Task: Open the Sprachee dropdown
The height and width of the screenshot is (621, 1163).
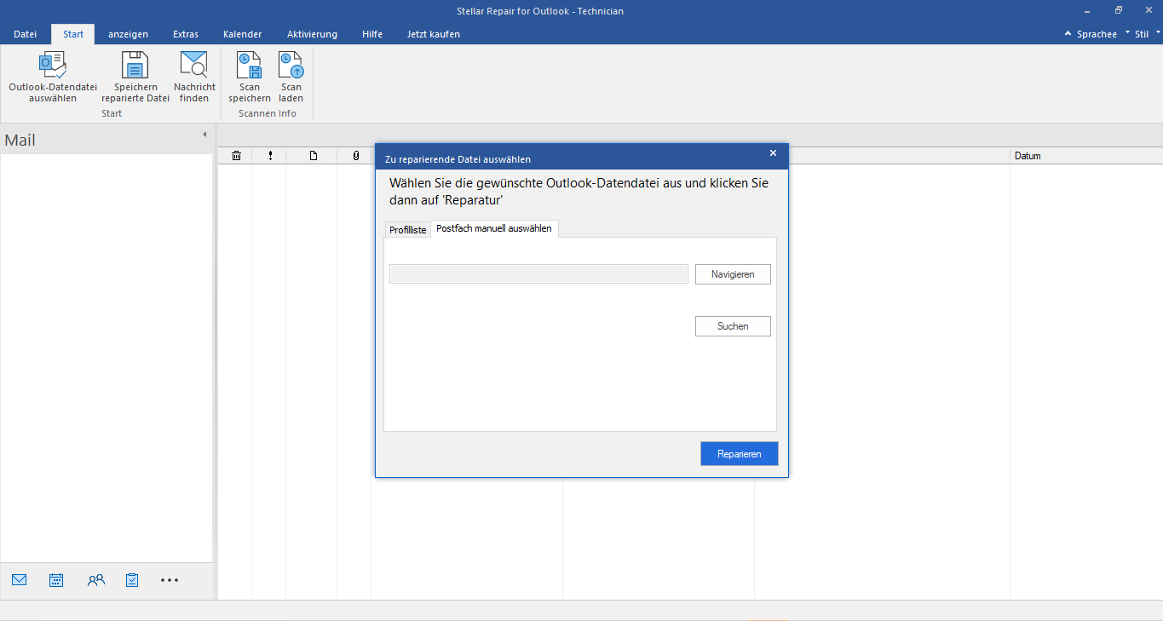Action: [1095, 34]
